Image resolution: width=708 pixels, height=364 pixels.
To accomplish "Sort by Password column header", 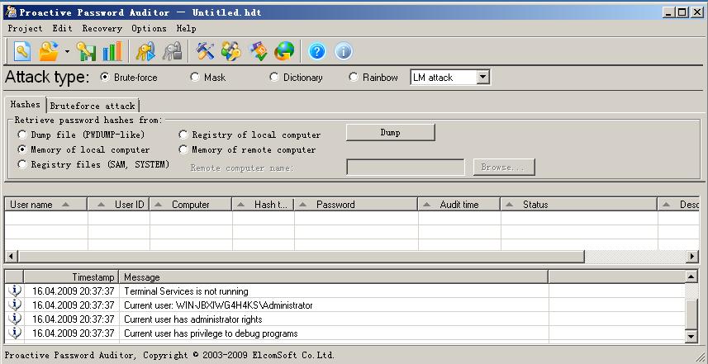I will [356, 205].
